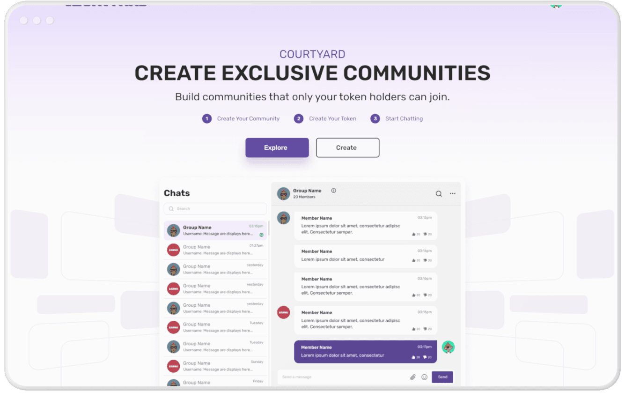Open search in the chat header
Image resolution: width=625 pixels, height=399 pixels.
pos(439,194)
